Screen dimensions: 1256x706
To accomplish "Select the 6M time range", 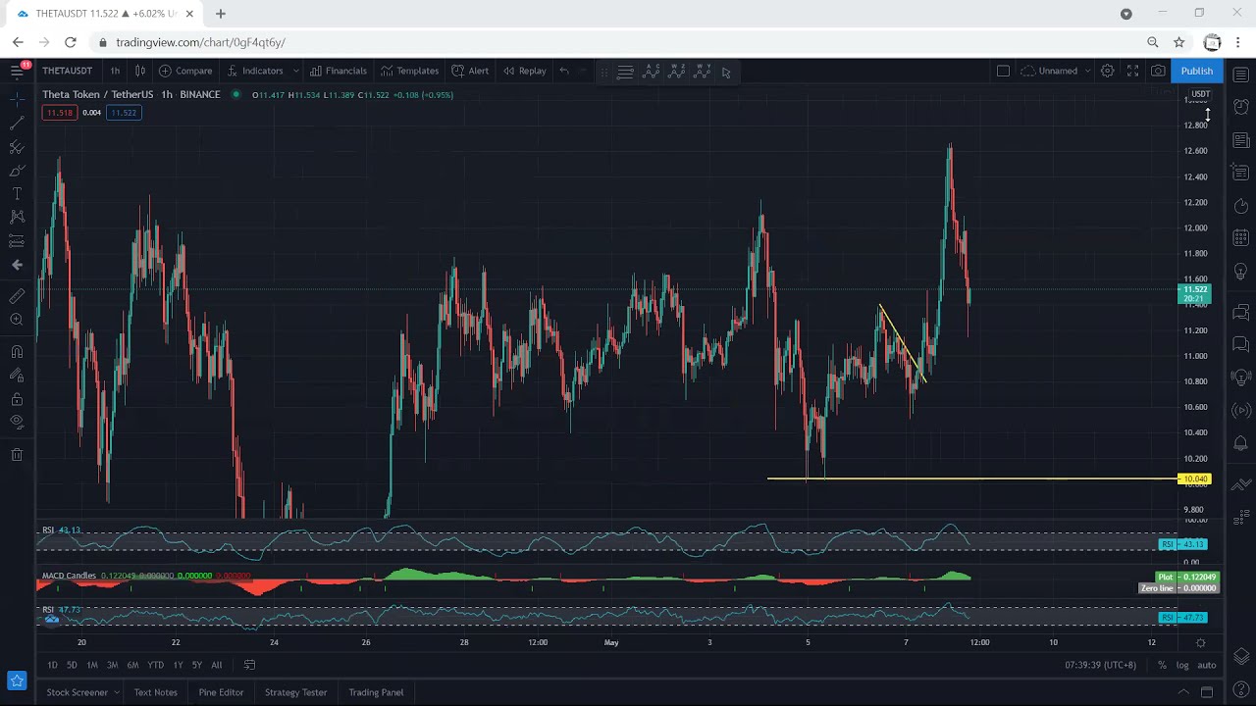I will [x=132, y=665].
